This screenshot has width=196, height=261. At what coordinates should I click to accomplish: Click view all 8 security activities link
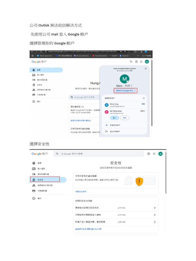(88, 229)
